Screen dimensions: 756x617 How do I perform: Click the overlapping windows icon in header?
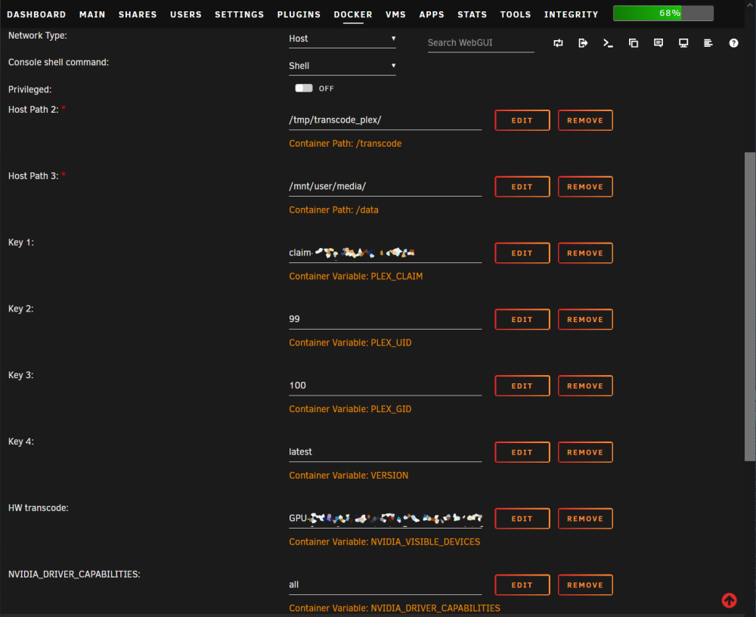click(x=633, y=43)
